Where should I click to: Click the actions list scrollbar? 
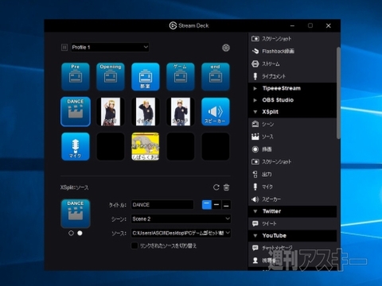pyautogui.click(x=338, y=93)
